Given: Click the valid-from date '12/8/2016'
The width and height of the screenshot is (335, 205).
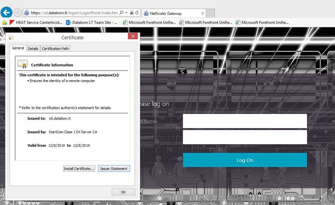Looking at the screenshot, I should pos(57,145).
